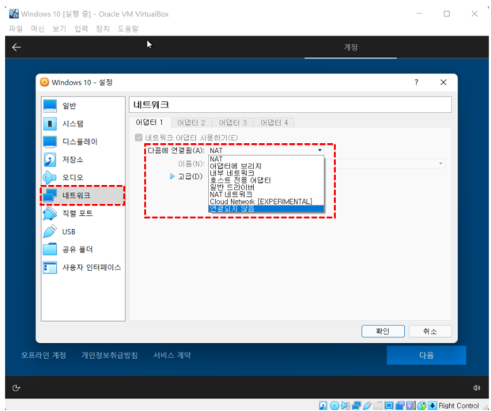The height and width of the screenshot is (411, 491).
Task: Open the 장치 menu
Action: point(103,29)
